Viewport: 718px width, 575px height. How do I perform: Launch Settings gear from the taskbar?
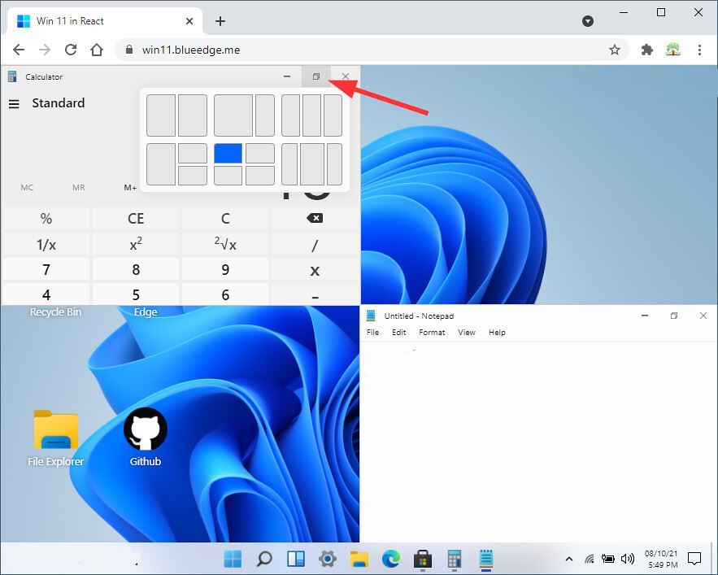(328, 559)
